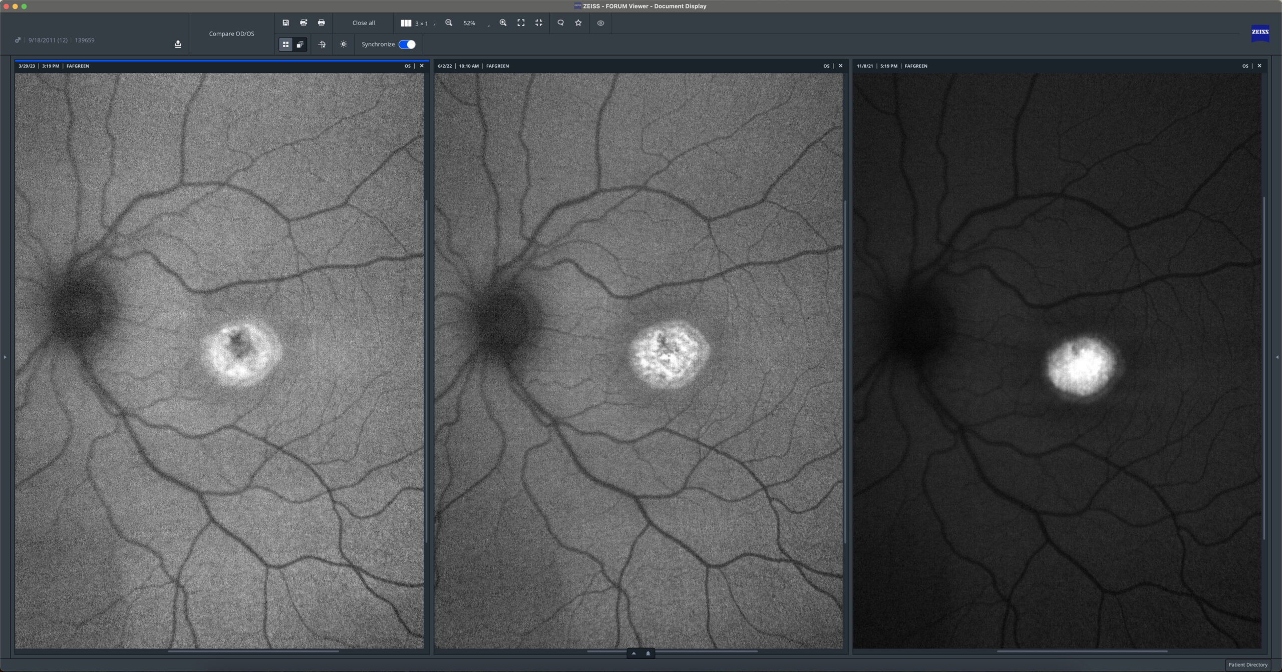This screenshot has width=1282, height=672.
Task: Open the 52% zoom level dropdown
Action: [x=476, y=23]
